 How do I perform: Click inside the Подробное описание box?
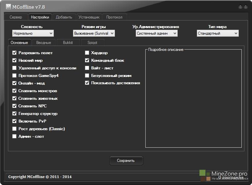(193, 99)
